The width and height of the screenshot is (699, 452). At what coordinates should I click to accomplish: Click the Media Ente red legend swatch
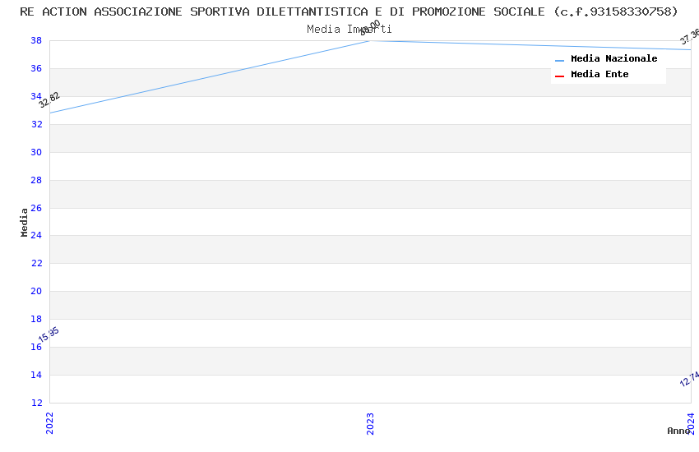(559, 76)
